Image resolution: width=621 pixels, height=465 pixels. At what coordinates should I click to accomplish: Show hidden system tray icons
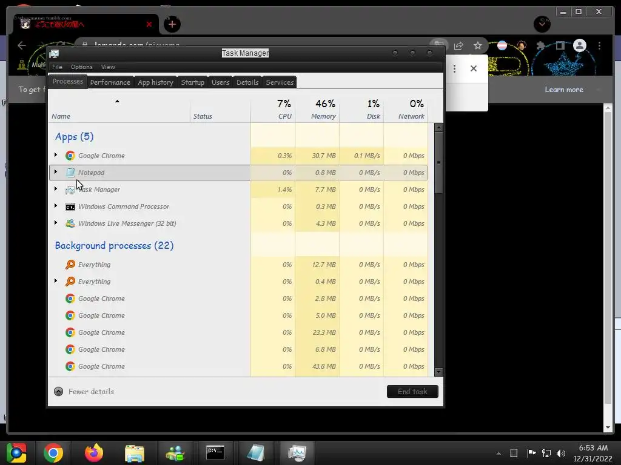(x=498, y=453)
